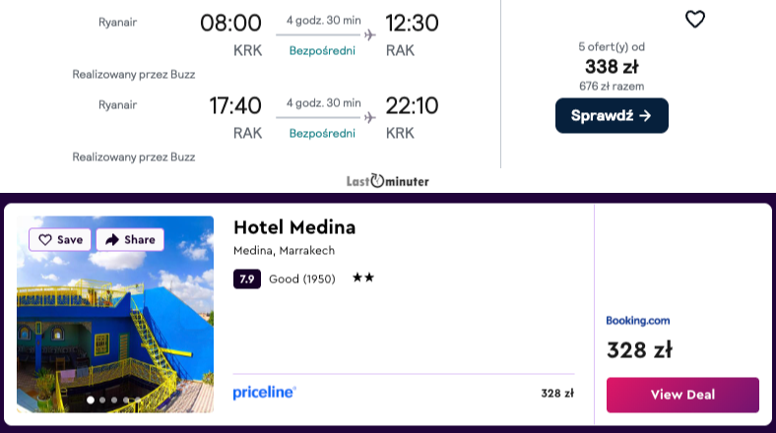Click the Priceline logo
776x433 pixels.
pyautogui.click(x=265, y=393)
